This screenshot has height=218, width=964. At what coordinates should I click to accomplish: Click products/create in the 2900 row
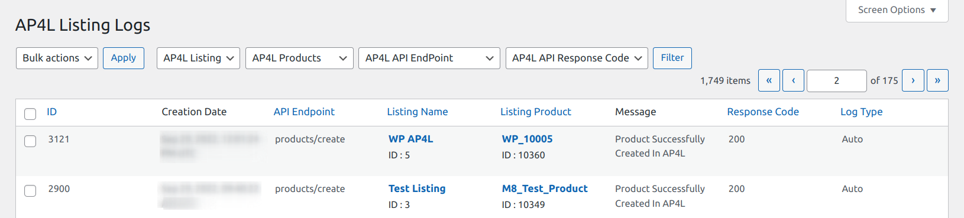click(x=310, y=189)
